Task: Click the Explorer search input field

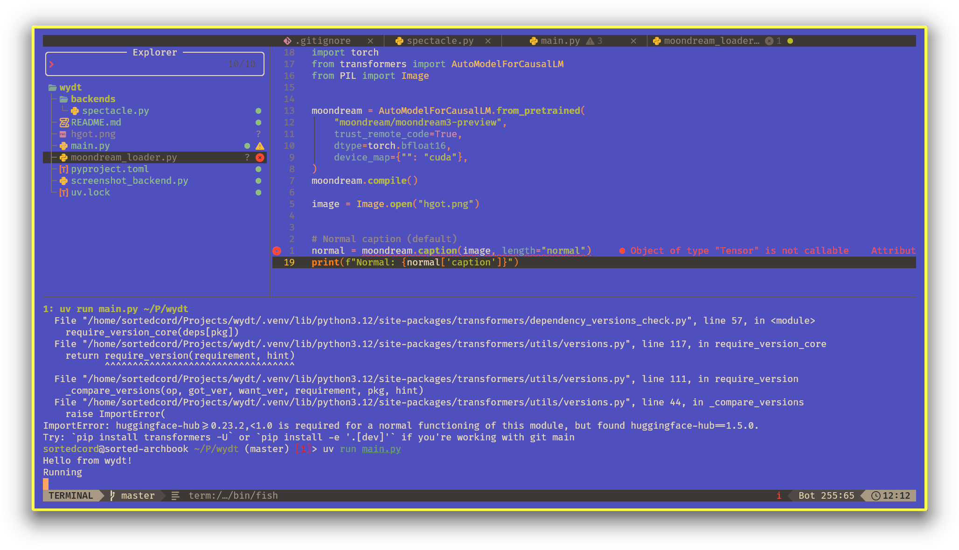Action: (x=140, y=64)
